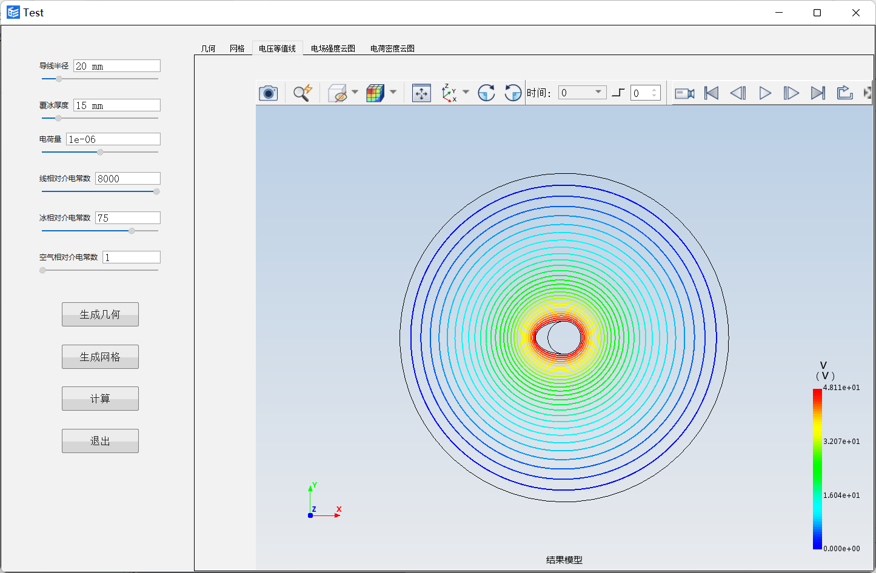876x573 pixels.
Task: Click the box visibility view icon
Action: coord(338,93)
